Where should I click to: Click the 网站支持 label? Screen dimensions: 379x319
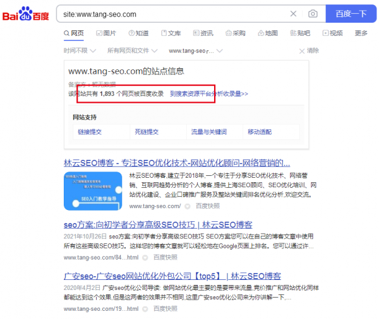pos(85,117)
